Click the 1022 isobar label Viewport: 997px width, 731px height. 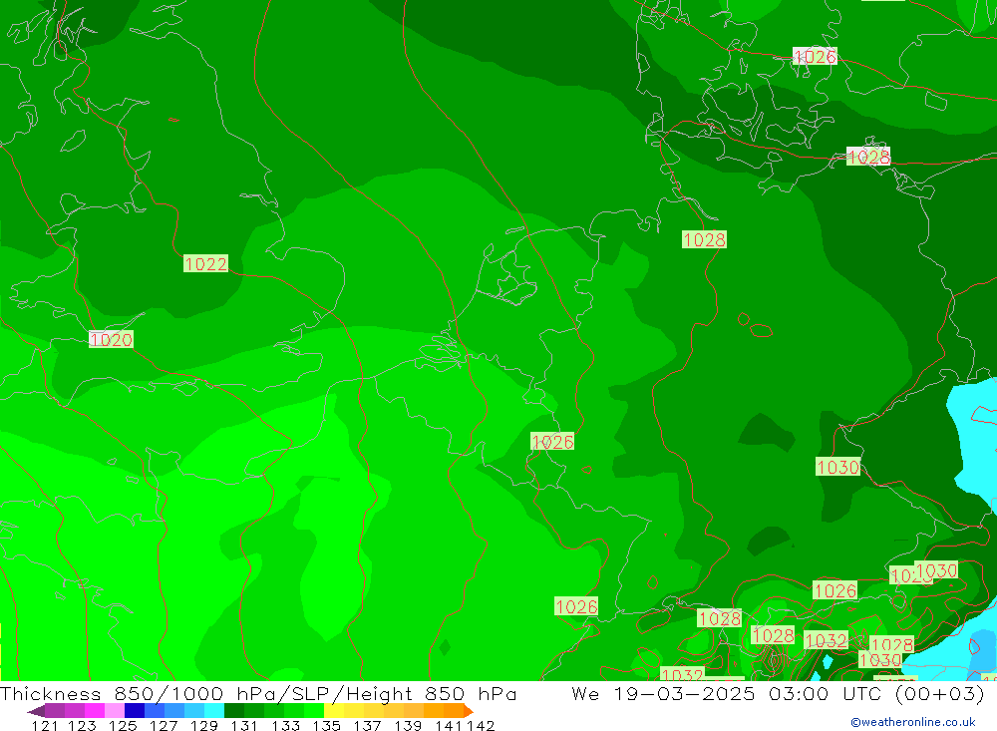click(205, 263)
